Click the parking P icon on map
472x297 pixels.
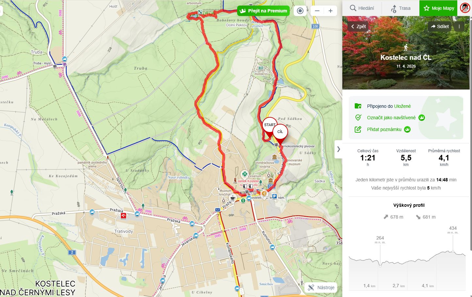pyautogui.click(x=275, y=197)
